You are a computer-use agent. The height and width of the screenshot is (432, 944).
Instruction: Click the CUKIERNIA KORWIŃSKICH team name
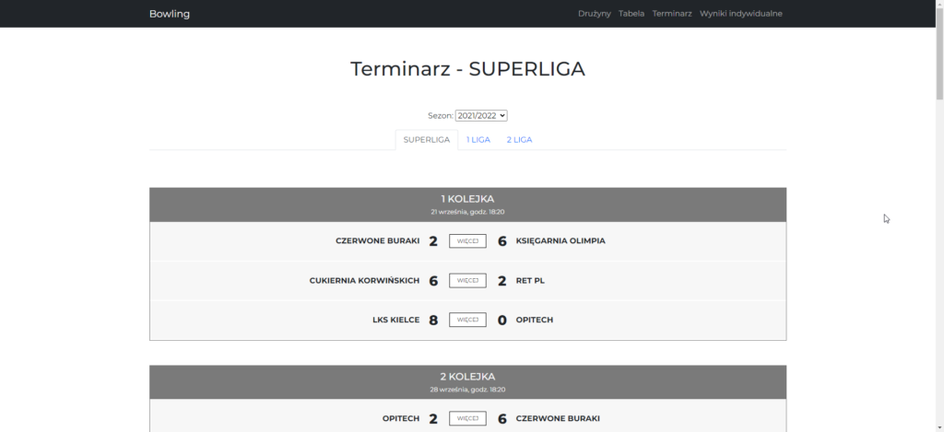[x=364, y=280]
